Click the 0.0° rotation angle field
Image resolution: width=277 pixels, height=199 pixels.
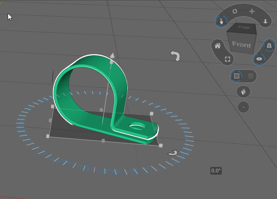coord(216,171)
